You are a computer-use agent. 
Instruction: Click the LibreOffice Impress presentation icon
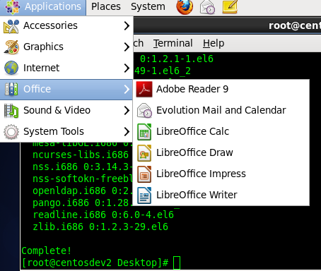pyautogui.click(x=144, y=174)
